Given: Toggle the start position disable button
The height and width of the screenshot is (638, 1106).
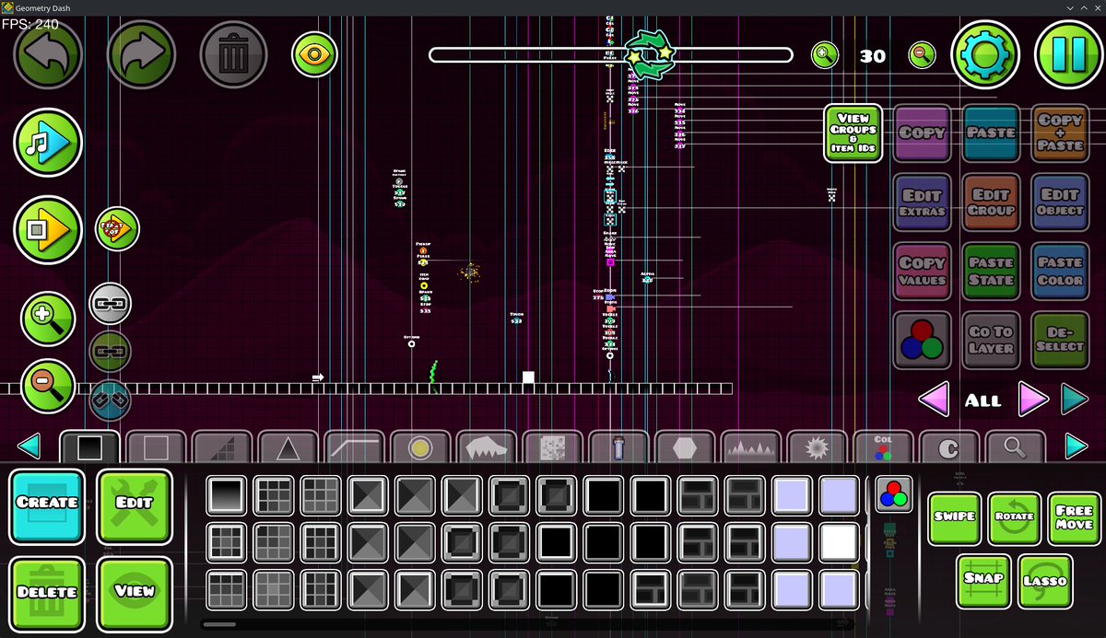Looking at the screenshot, I should coord(117,228).
